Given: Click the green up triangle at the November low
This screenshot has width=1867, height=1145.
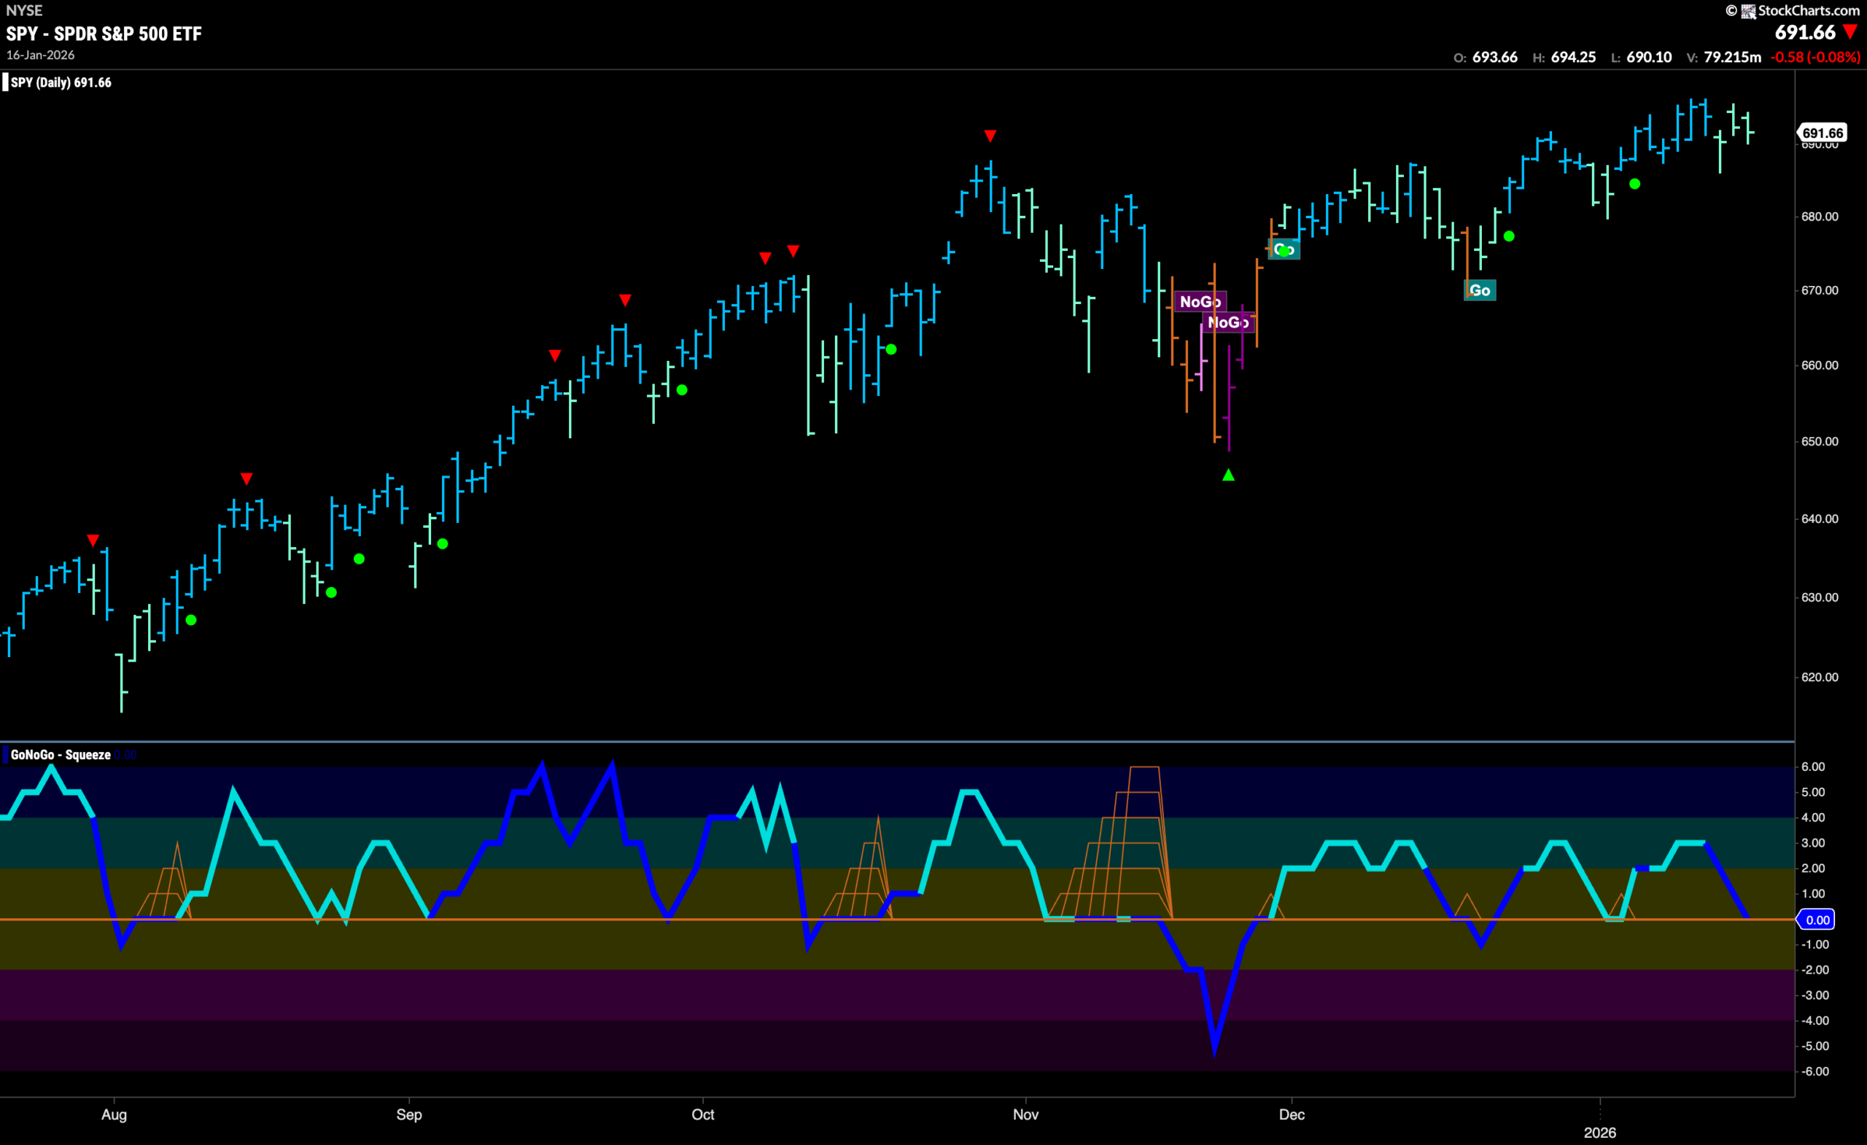Looking at the screenshot, I should point(1228,475).
